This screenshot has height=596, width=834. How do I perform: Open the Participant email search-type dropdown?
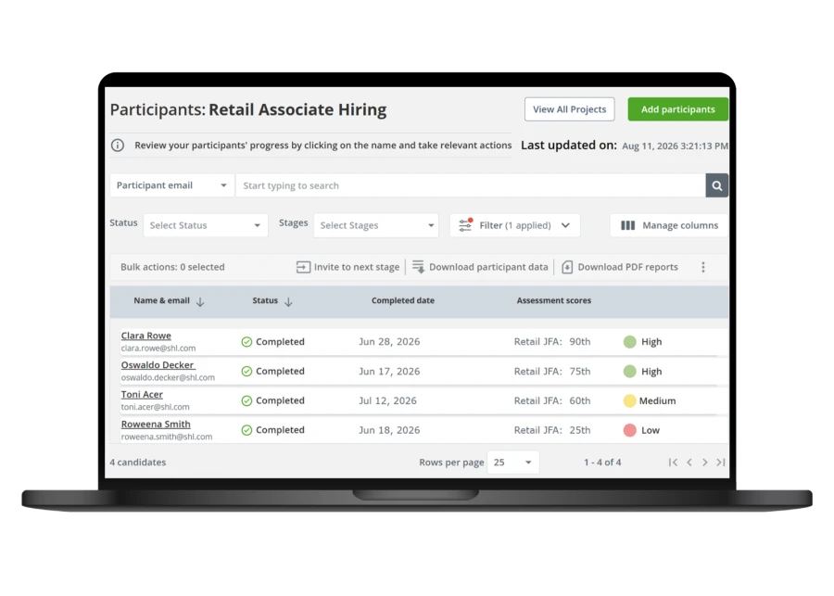click(x=171, y=185)
